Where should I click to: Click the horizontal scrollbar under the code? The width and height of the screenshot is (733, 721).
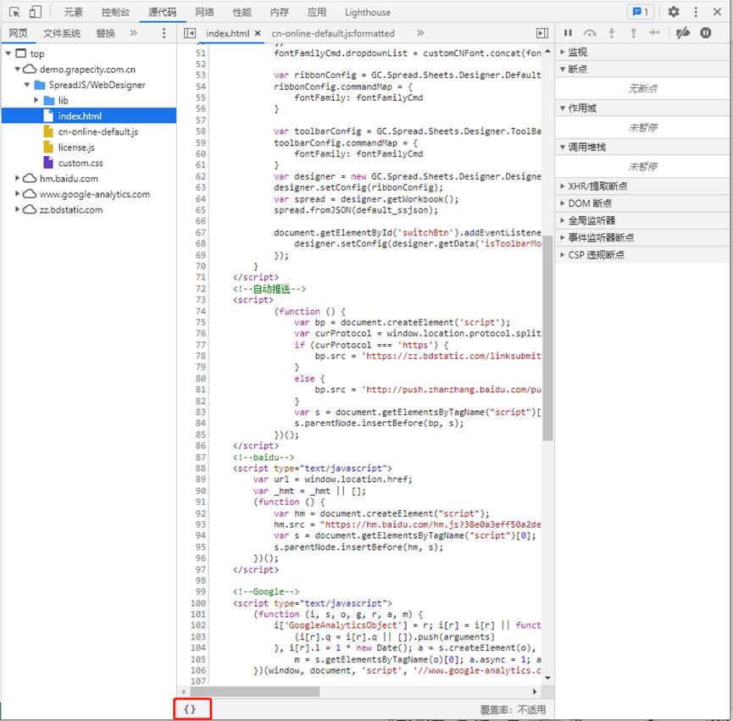[x=254, y=692]
